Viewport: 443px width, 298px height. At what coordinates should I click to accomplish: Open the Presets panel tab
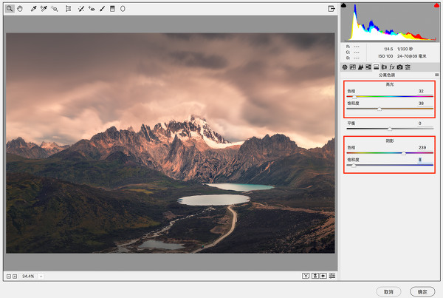point(408,67)
